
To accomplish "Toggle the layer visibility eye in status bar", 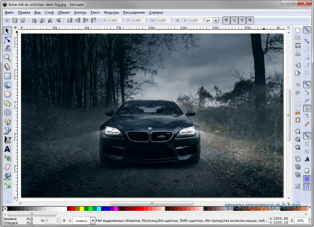I will pos(64,221).
